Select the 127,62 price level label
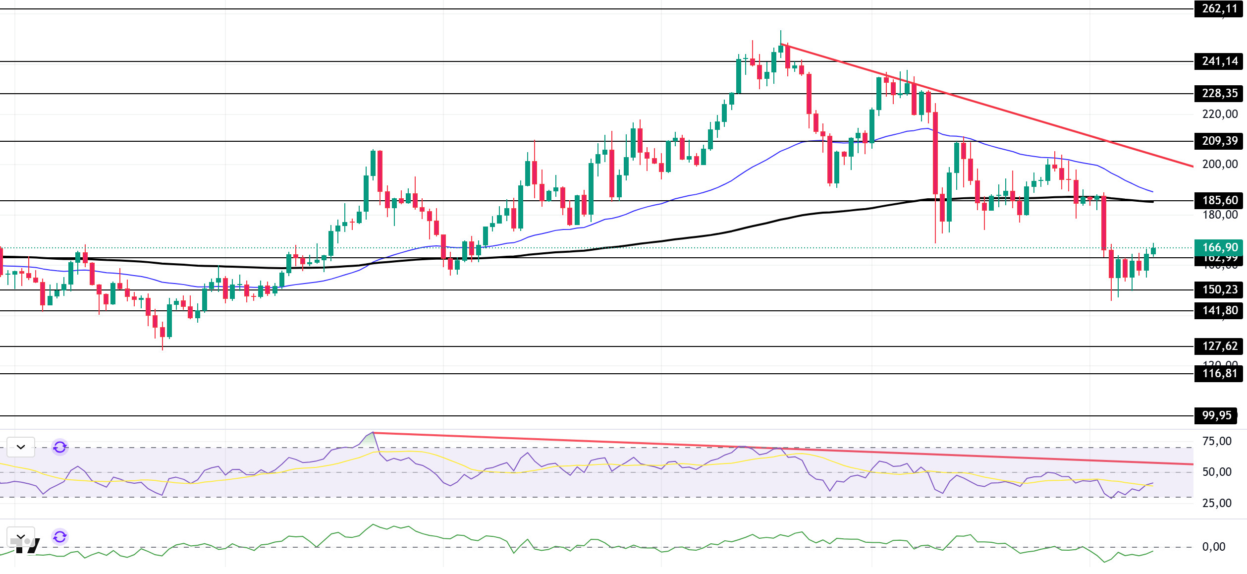Screen dimensions: 1247x574 tap(1219, 346)
